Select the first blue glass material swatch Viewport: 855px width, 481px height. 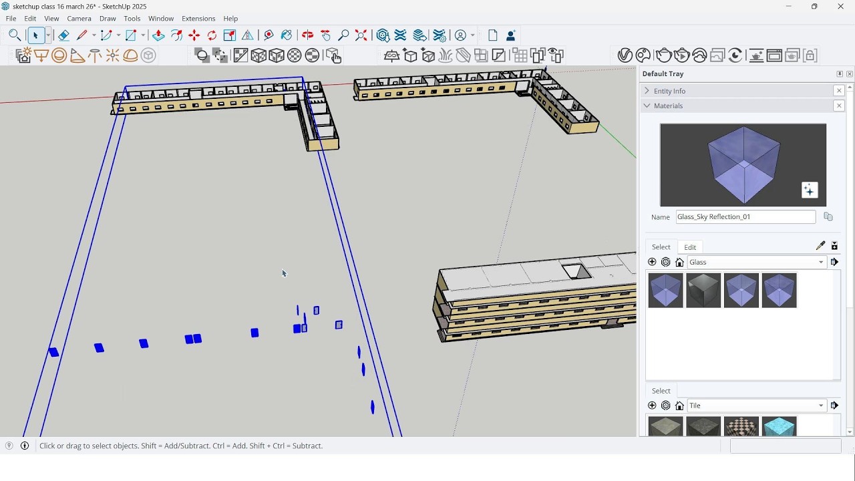point(666,291)
